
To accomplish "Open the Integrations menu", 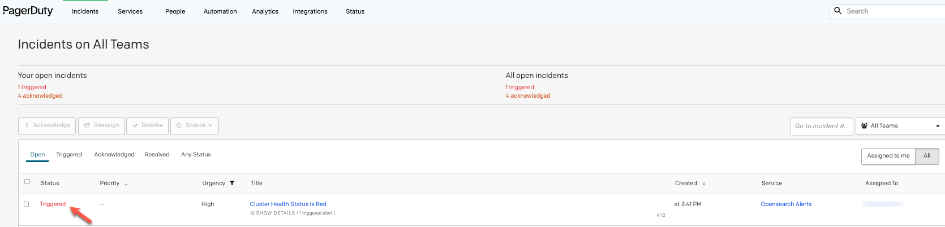I will tap(310, 11).
